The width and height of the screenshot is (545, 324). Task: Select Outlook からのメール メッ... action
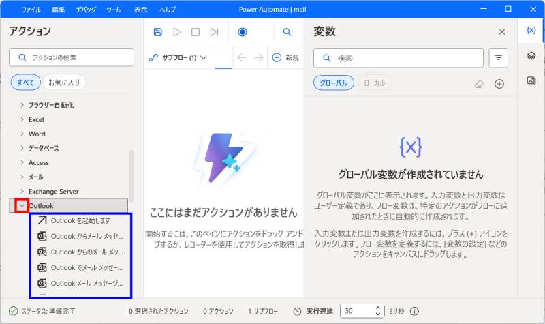click(x=80, y=252)
